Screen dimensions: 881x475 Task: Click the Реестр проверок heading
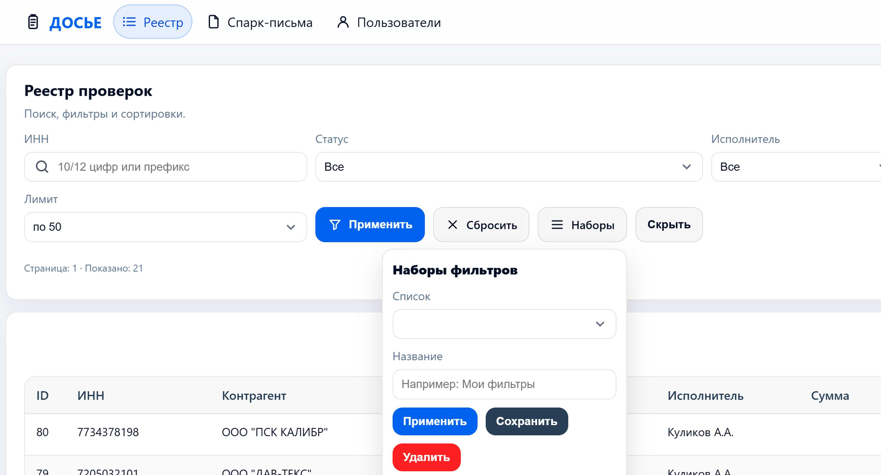point(88,91)
